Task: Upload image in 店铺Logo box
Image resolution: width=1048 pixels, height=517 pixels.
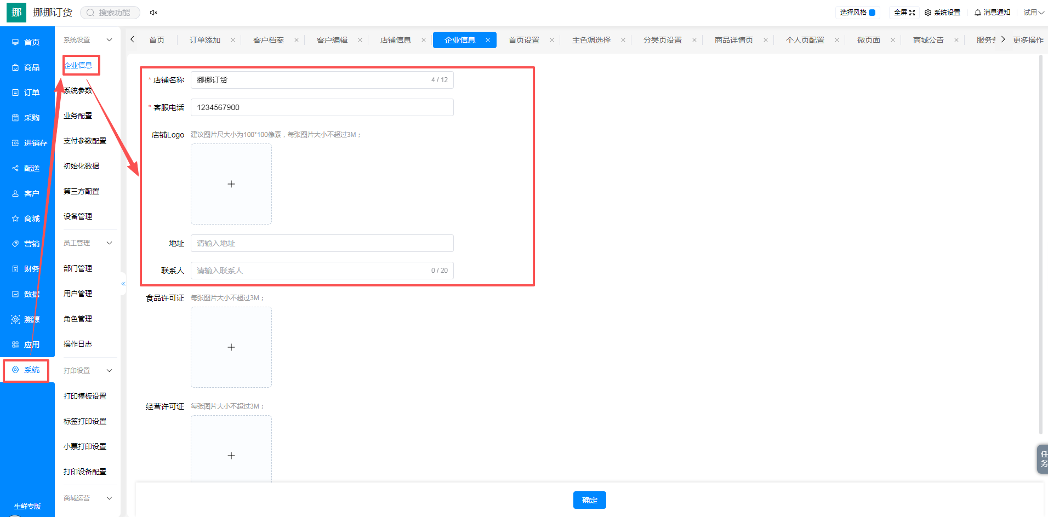Action: (x=231, y=184)
